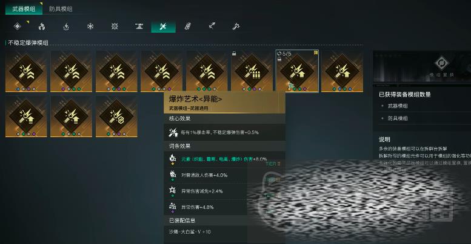Click the green highlighted bomb filter icon
Viewport: 471px width, 244px height.
pos(163,27)
